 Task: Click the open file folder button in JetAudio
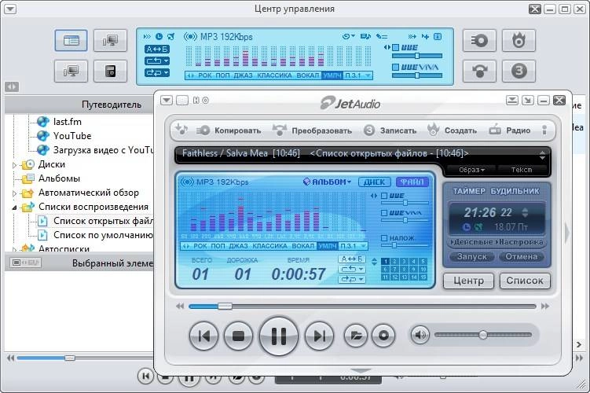(356, 336)
